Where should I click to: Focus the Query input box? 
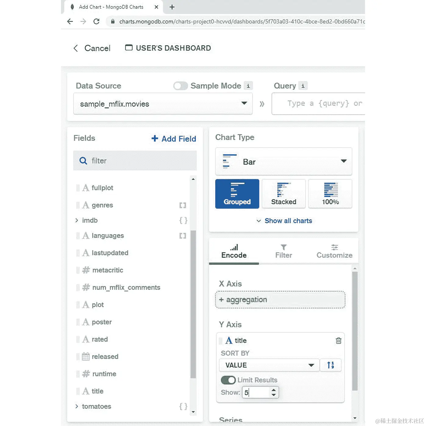(x=318, y=104)
